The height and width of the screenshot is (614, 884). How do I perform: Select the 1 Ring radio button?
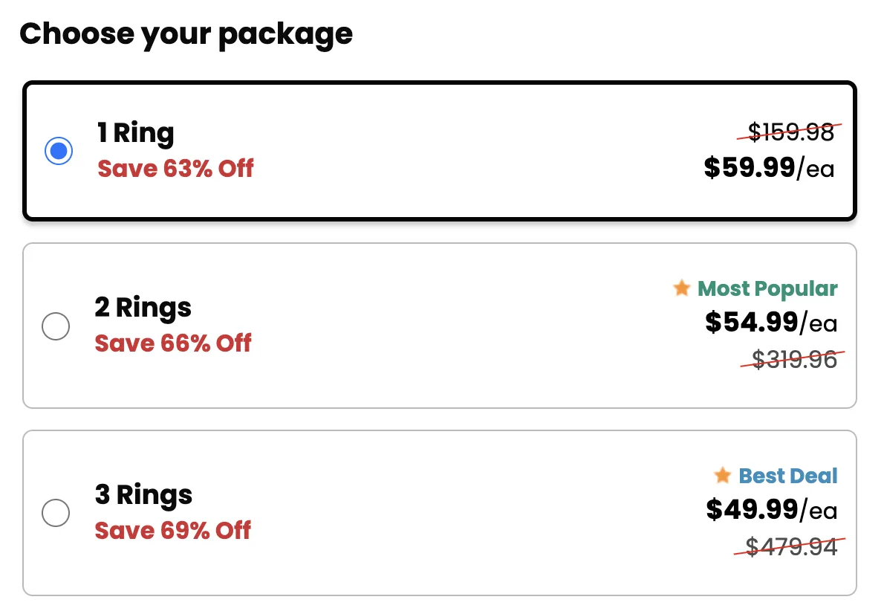coord(59,151)
